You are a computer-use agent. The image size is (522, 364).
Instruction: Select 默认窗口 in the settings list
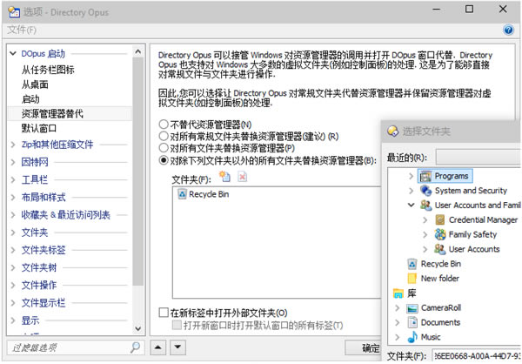pos(39,128)
